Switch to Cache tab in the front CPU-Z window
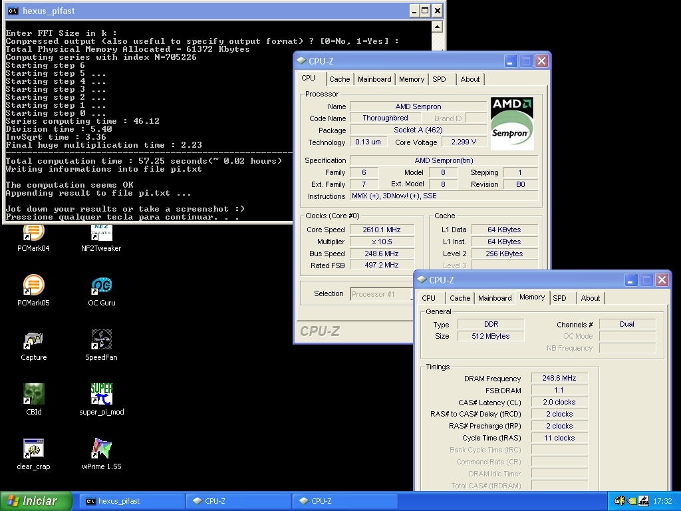Image resolution: width=681 pixels, height=511 pixels. [x=460, y=298]
